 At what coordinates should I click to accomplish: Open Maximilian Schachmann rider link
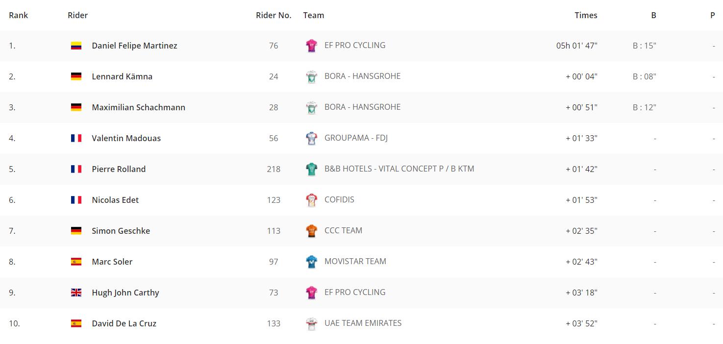pyautogui.click(x=138, y=107)
